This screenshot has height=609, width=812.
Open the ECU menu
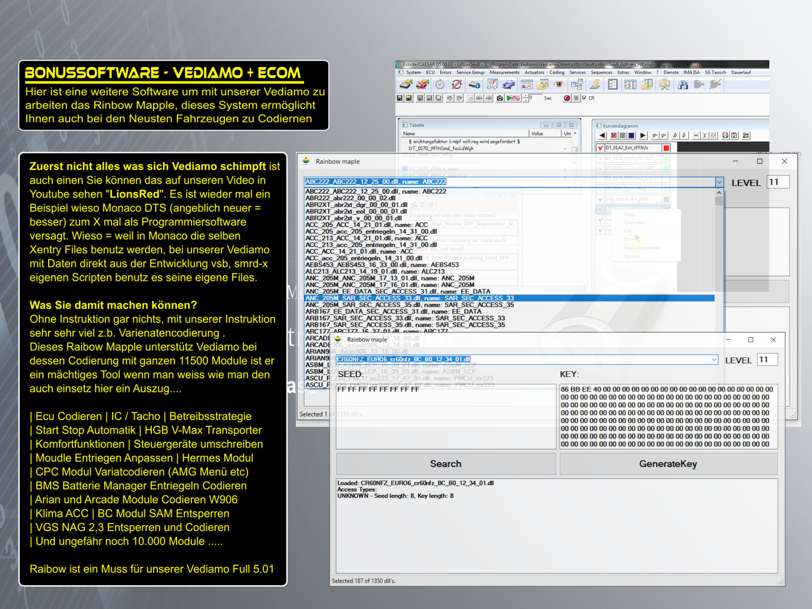tap(430, 72)
